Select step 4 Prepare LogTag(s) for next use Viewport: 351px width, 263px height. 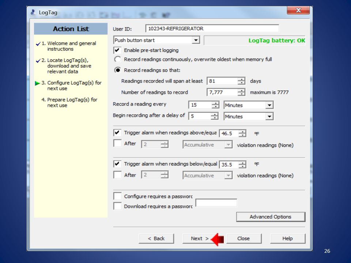[69, 102]
